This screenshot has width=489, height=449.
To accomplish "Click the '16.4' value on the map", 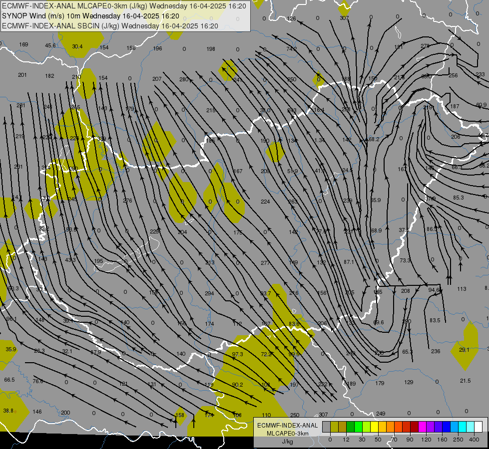I will pos(319,110).
